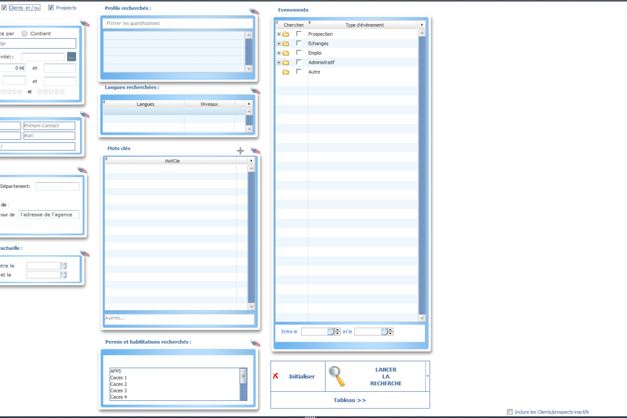Click the ellipsis browse button for activity

point(72,56)
